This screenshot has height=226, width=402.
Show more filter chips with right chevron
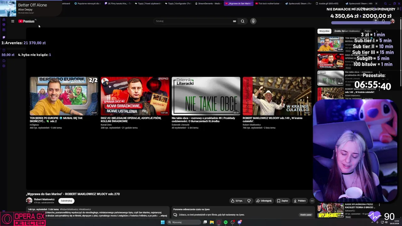tap(377, 31)
